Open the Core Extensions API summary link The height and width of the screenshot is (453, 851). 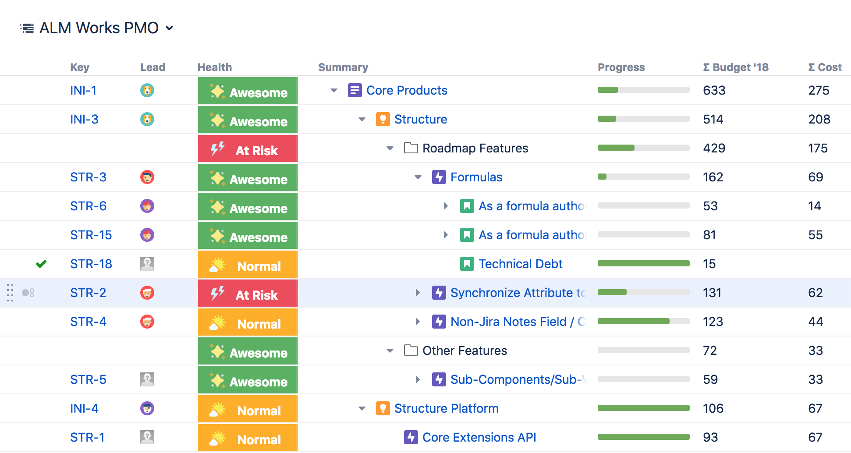click(x=479, y=437)
